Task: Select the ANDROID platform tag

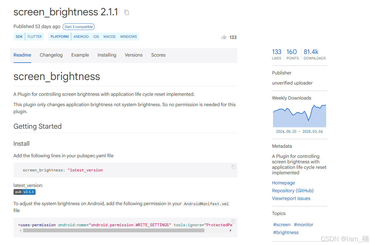Action: 81,37
